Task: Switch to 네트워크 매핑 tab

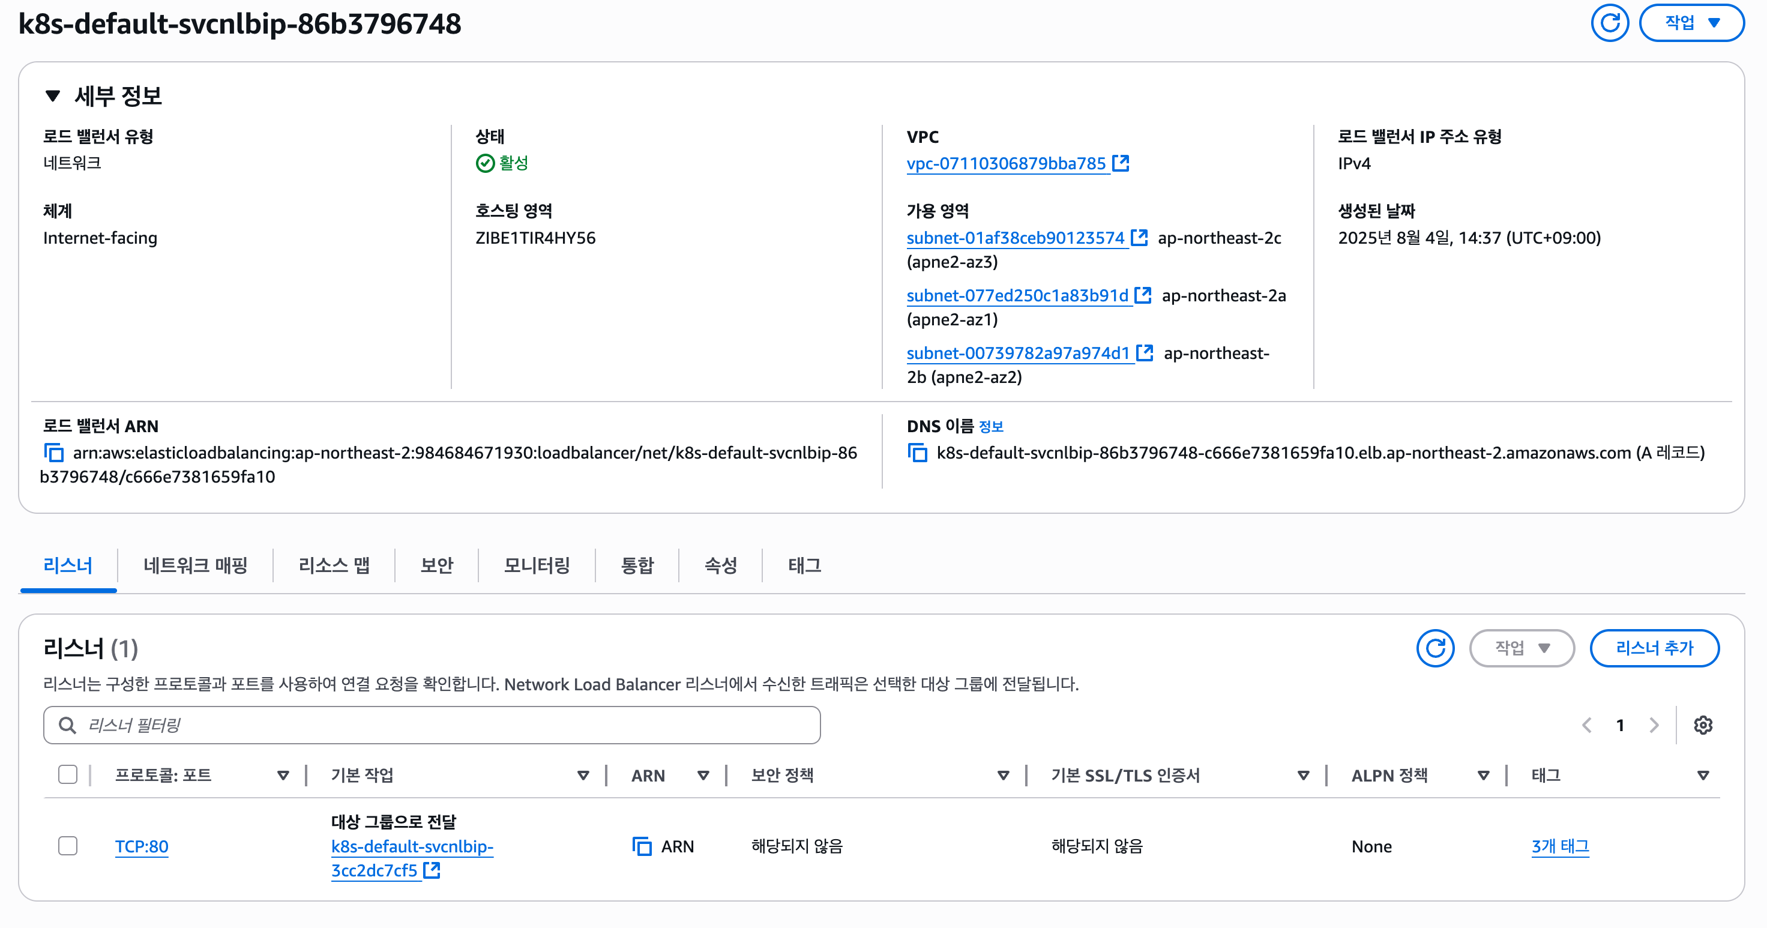Action: [195, 565]
